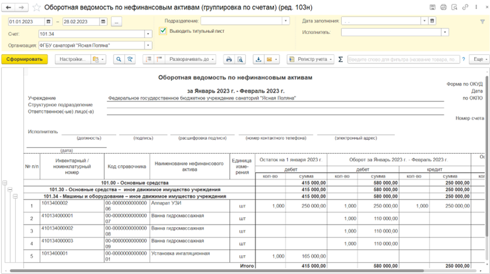Click the Наименование нефинансового актива header
Screen dimensions: 490x274
[190, 167]
